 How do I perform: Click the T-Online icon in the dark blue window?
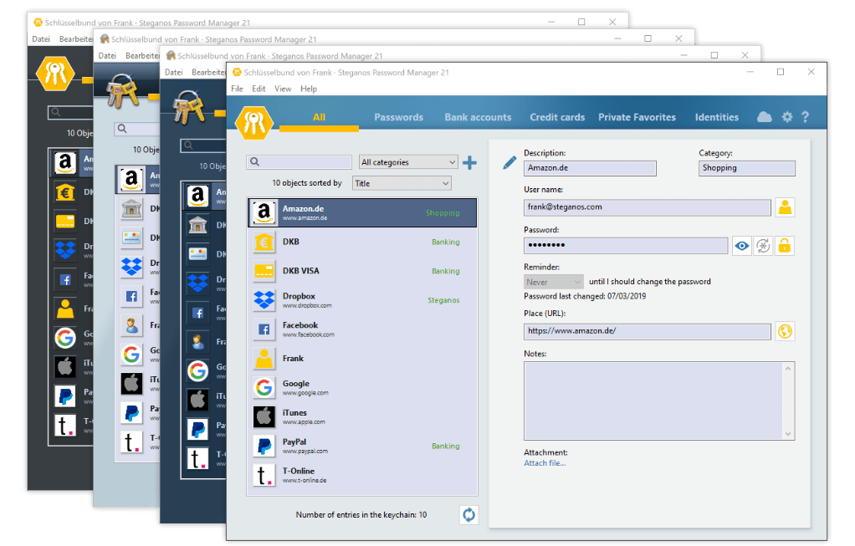click(198, 459)
